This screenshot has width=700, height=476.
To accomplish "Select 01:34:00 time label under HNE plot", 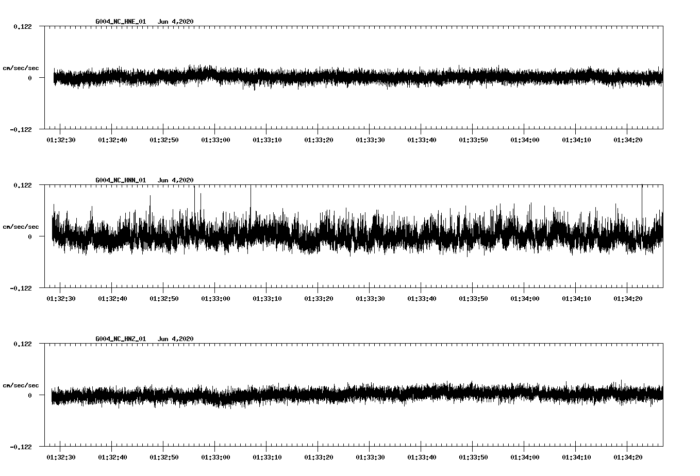I will click(x=525, y=140).
